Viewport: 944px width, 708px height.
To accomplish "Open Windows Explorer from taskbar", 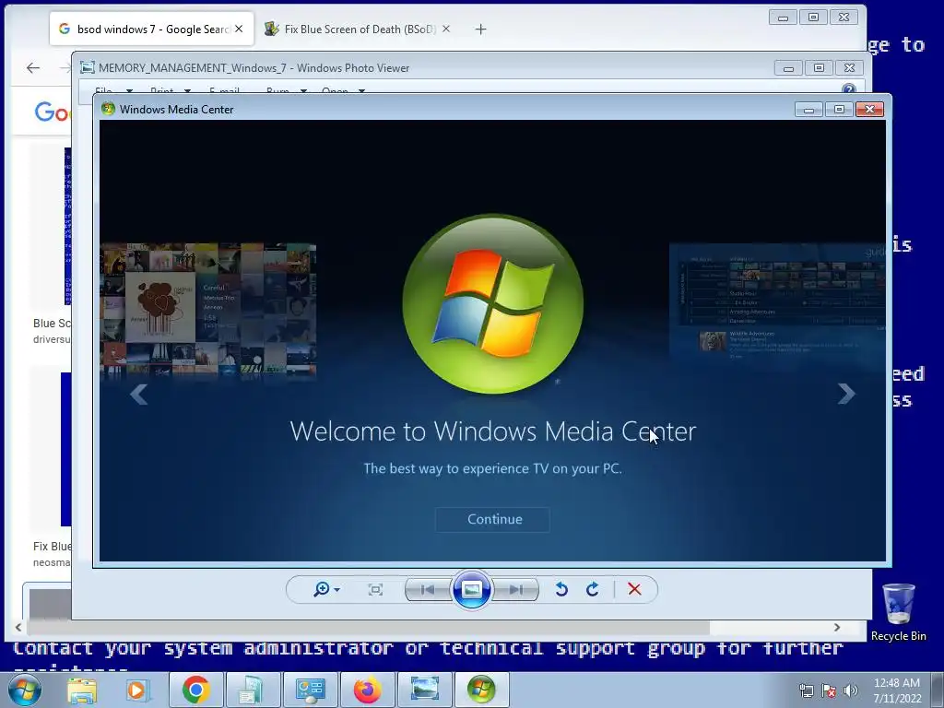I will pyautogui.click(x=82, y=690).
